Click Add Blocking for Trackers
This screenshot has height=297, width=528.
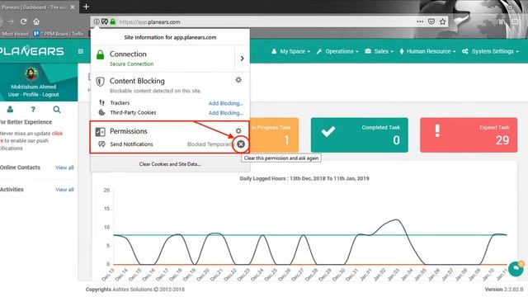pos(225,103)
